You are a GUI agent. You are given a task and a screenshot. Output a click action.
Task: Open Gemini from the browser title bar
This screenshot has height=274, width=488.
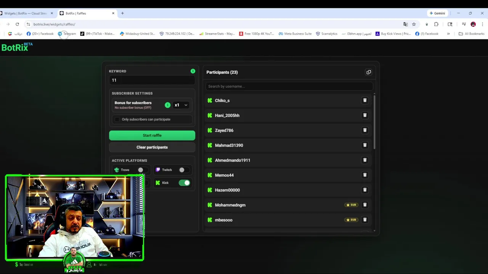click(437, 13)
